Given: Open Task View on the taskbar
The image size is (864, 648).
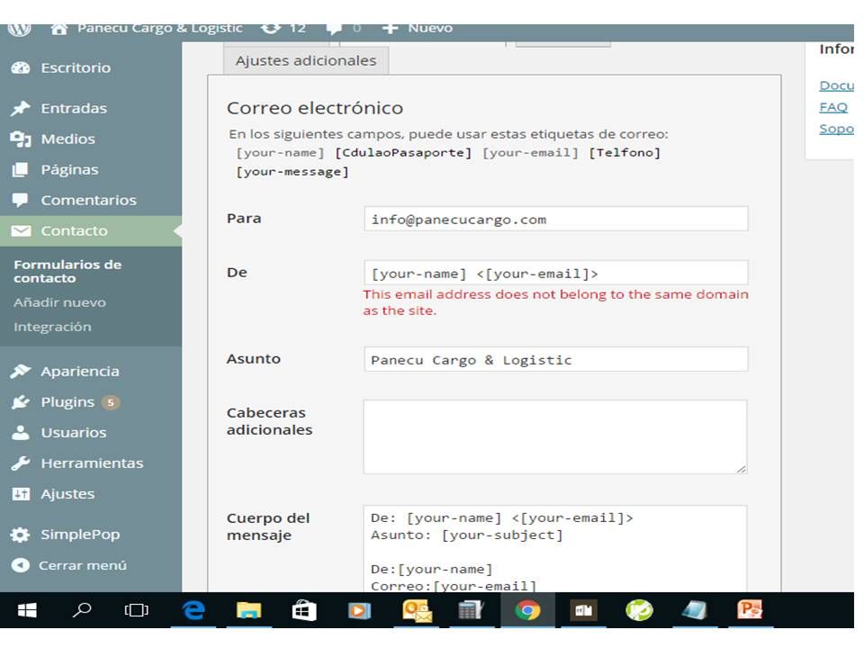Looking at the screenshot, I should 136,610.
